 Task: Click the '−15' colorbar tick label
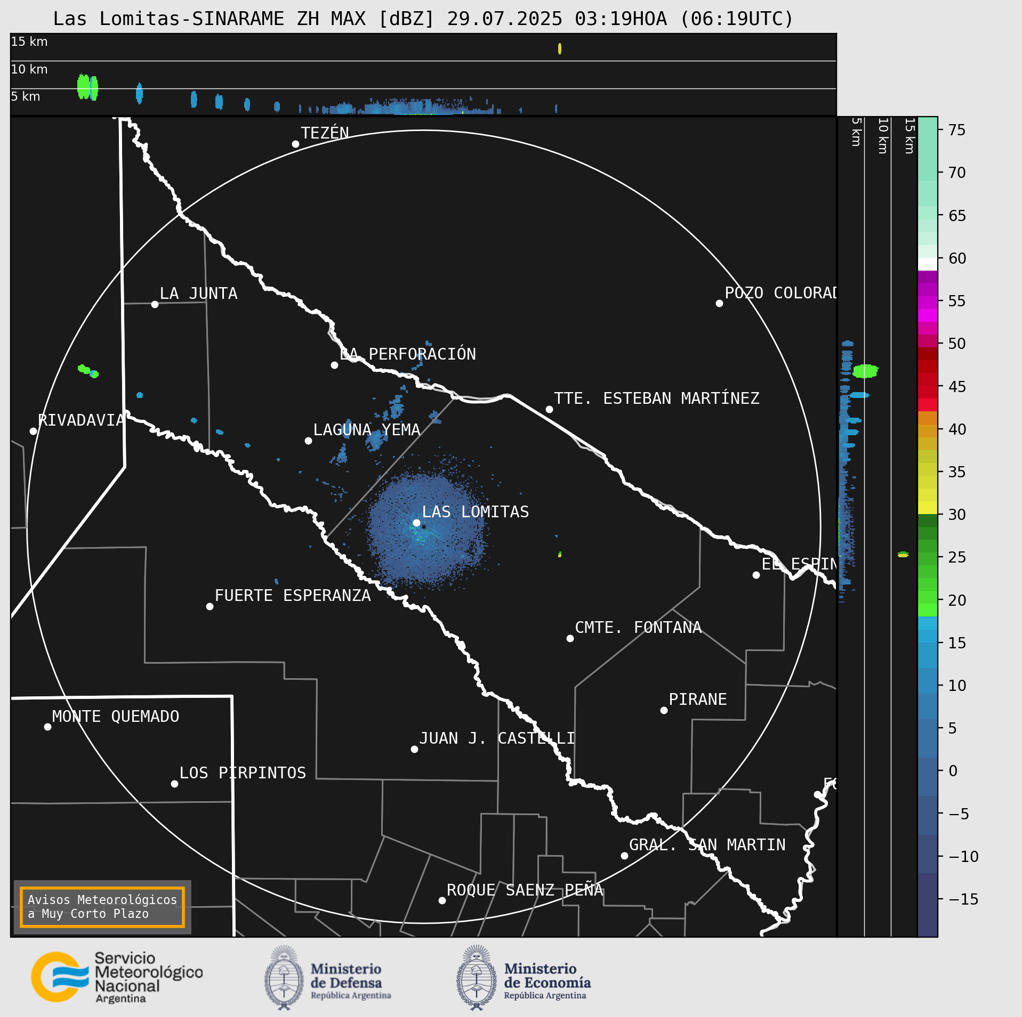pos(964,899)
